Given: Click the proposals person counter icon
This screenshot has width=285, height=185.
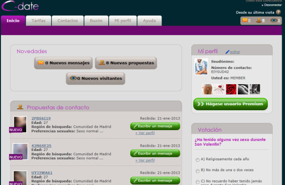Looking at the screenshot, I should pyautogui.click(x=259, y=20).
